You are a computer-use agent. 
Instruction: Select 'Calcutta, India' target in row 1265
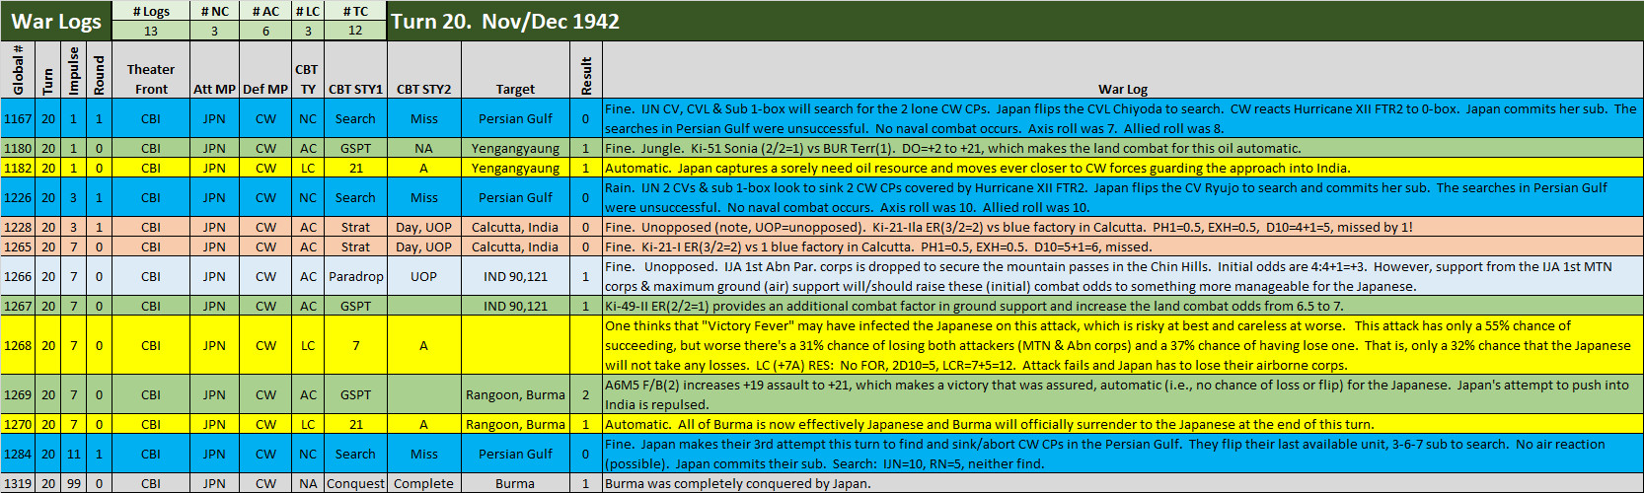pyautogui.click(x=515, y=246)
